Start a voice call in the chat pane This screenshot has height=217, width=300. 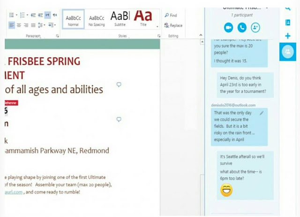point(242,27)
